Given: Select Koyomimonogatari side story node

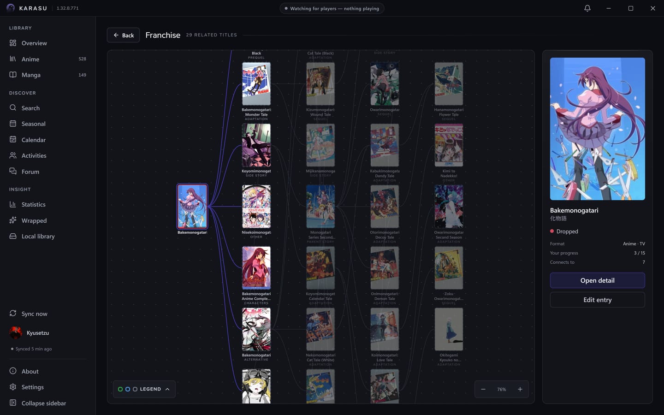Looking at the screenshot, I should 256,145.
